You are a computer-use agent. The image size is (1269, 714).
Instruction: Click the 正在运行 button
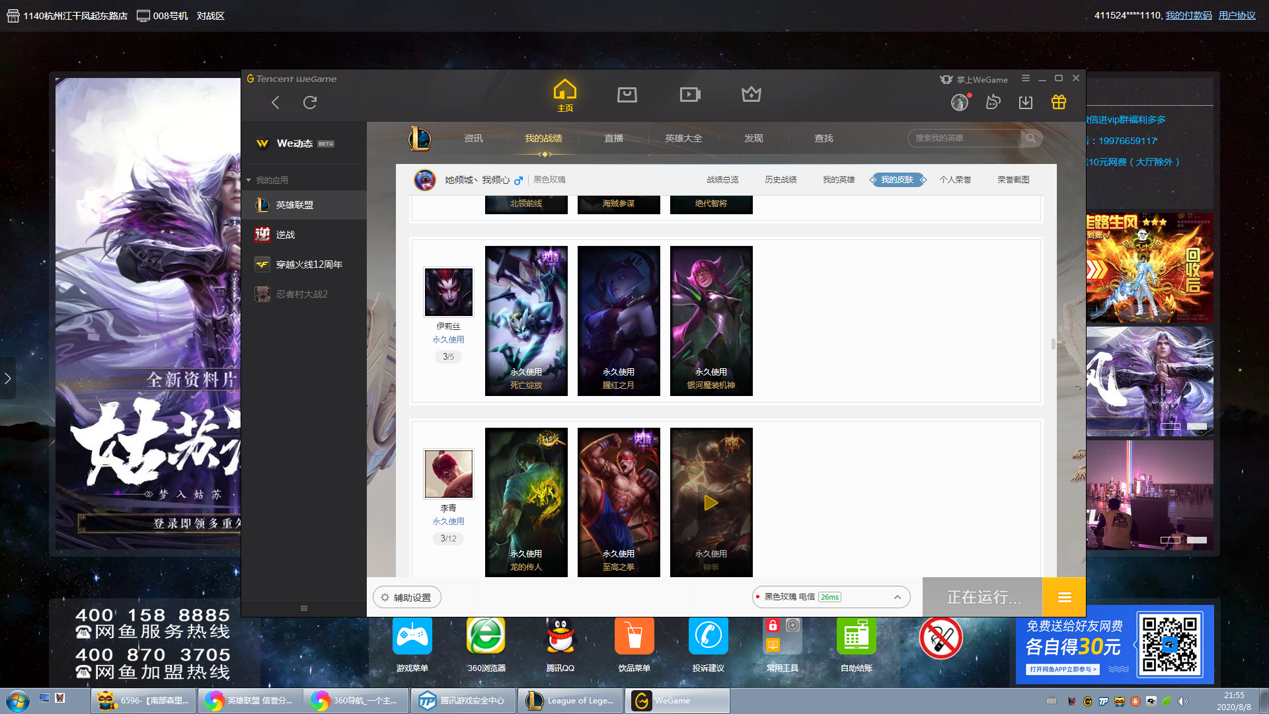983,597
